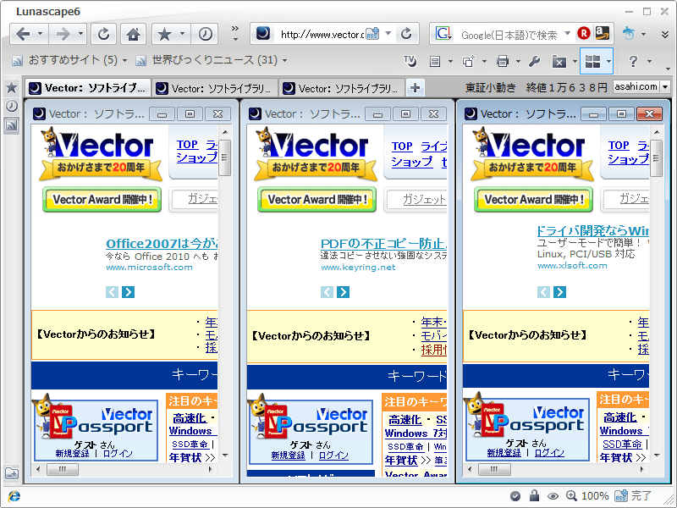Screen dimensions: 677x508
Task: Reload page with the refresh button beside the home icon
Action: pos(103,34)
